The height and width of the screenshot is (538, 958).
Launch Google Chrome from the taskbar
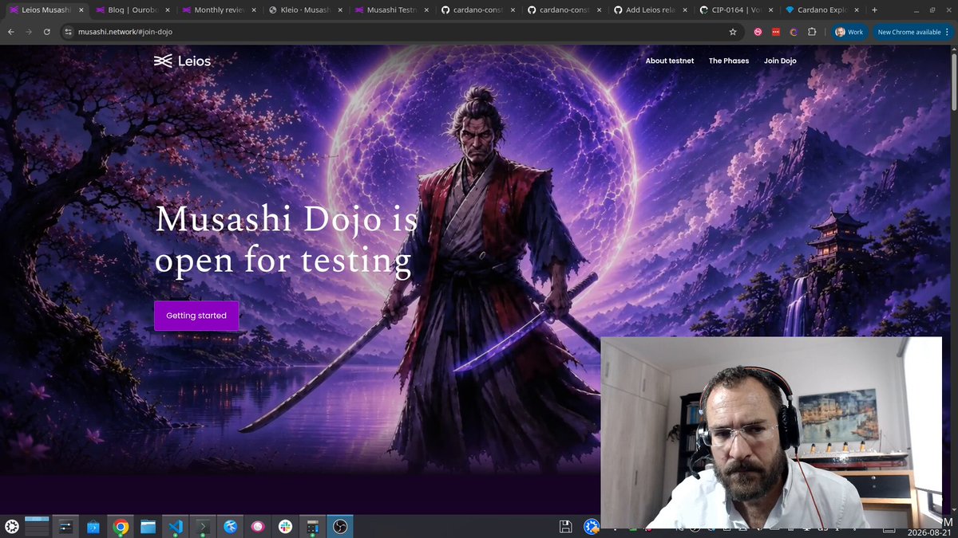(x=121, y=526)
